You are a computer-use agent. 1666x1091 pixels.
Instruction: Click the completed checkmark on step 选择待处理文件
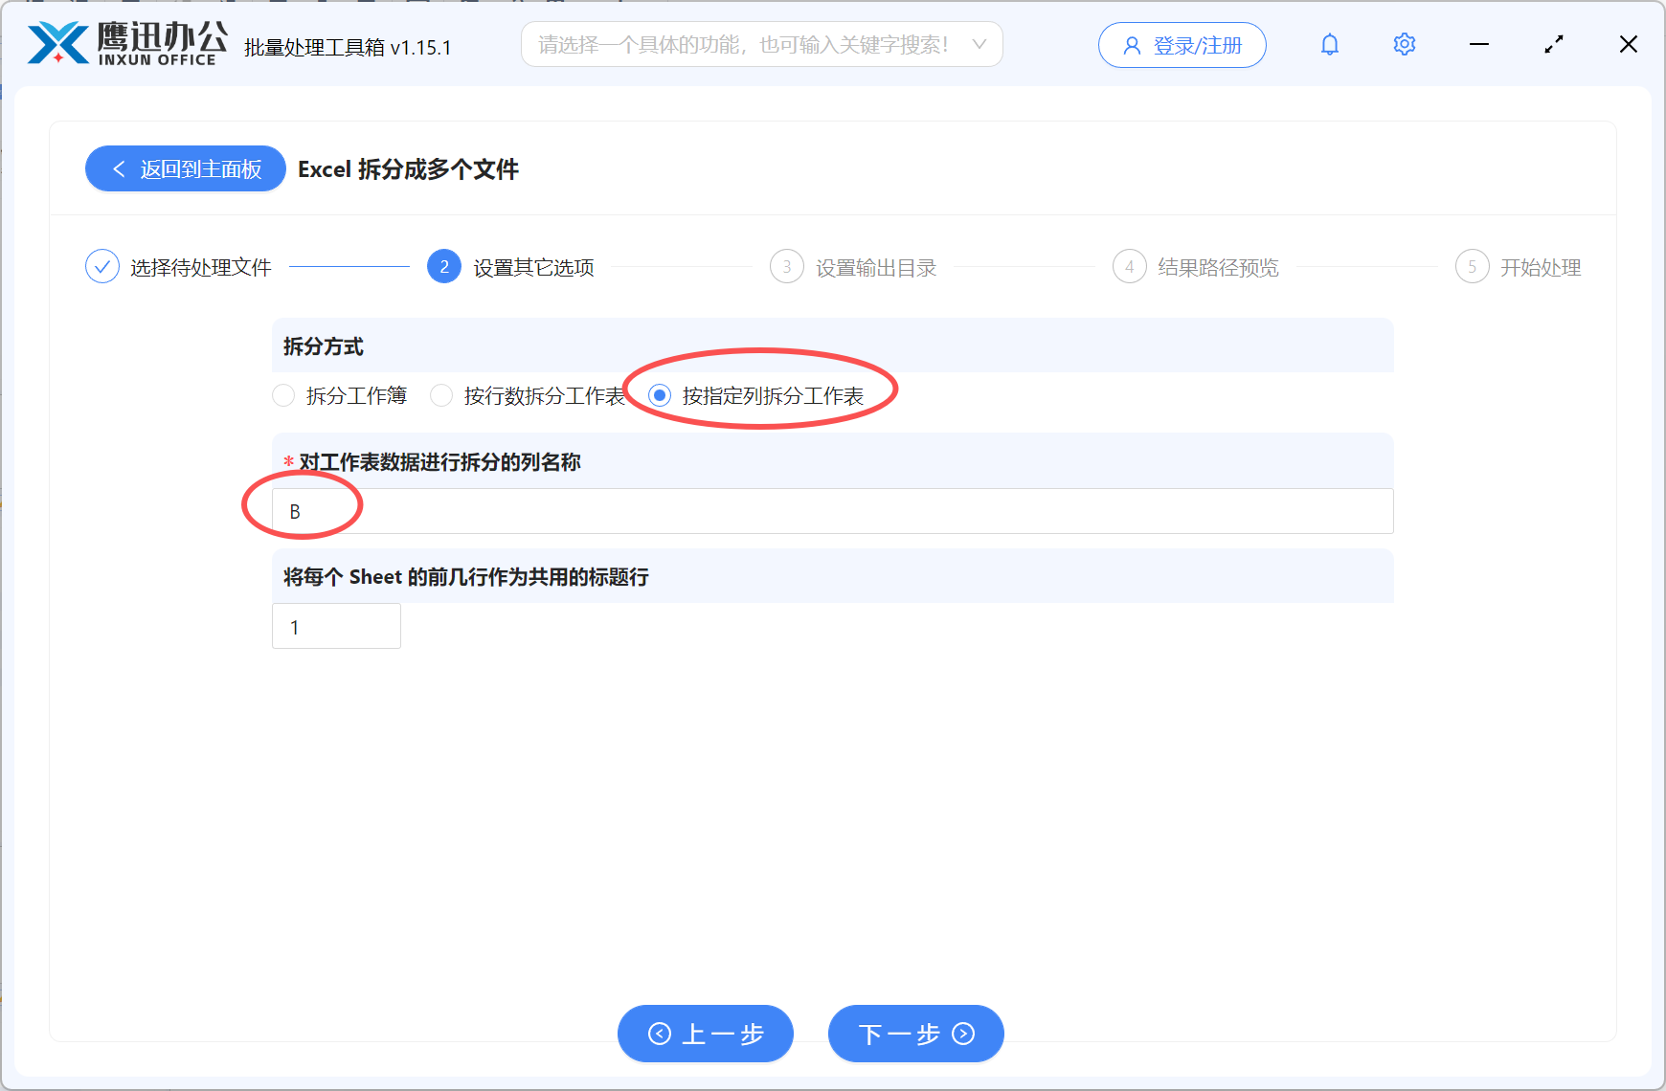[102, 266]
